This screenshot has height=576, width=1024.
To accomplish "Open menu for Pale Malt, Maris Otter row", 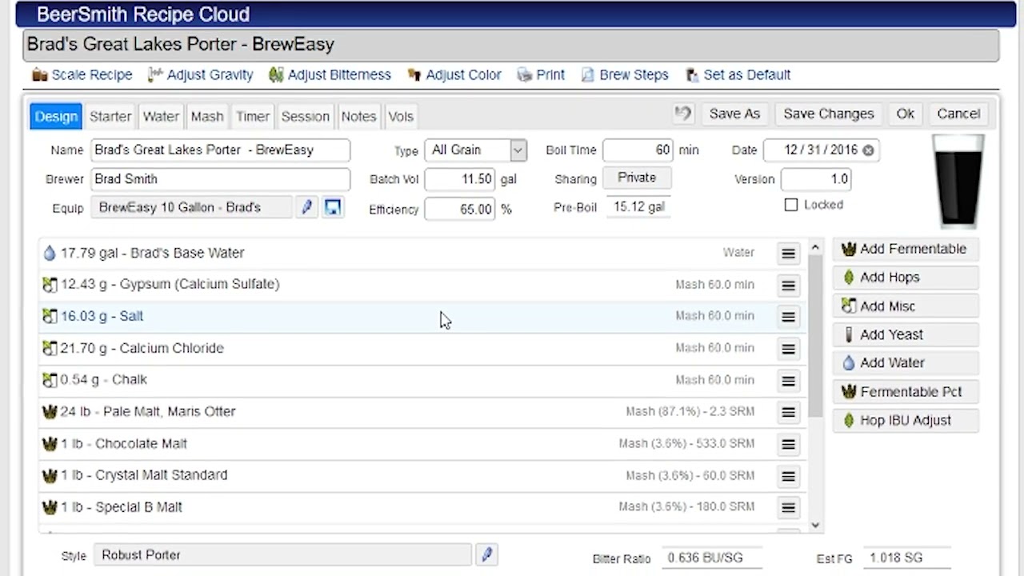I will click(788, 412).
